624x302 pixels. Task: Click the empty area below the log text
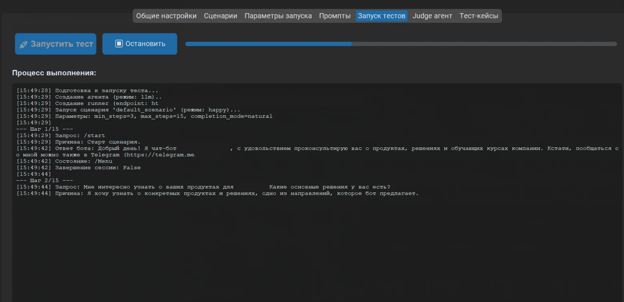coord(316,248)
